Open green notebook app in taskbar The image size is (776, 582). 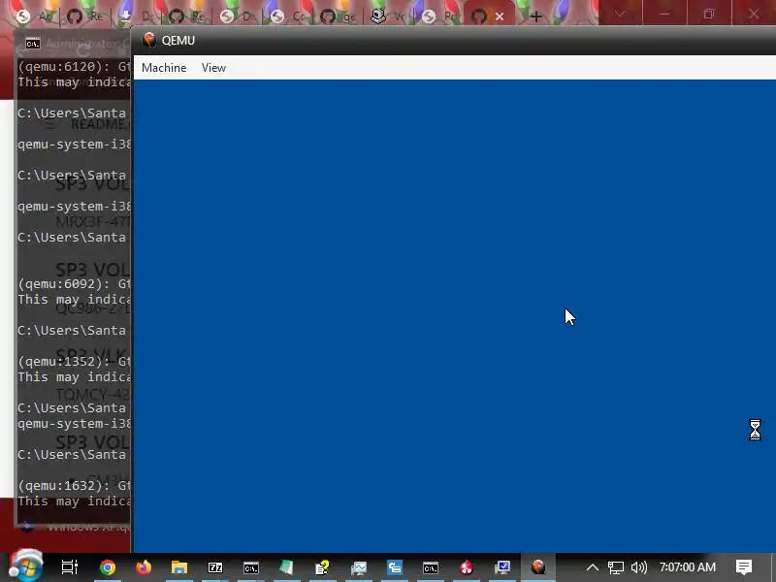(286, 567)
